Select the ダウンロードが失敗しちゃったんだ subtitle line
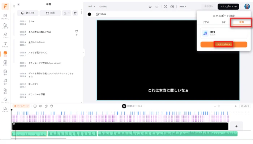The image size is (253, 144). 45,63
